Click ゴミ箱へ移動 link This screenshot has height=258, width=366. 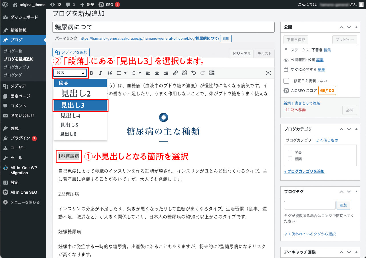click(294, 110)
